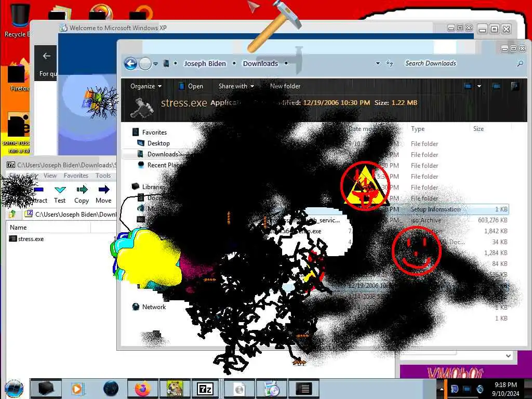Select the 84 KB file size cell
Image resolution: width=532 pixels, height=399 pixels.
499,263
